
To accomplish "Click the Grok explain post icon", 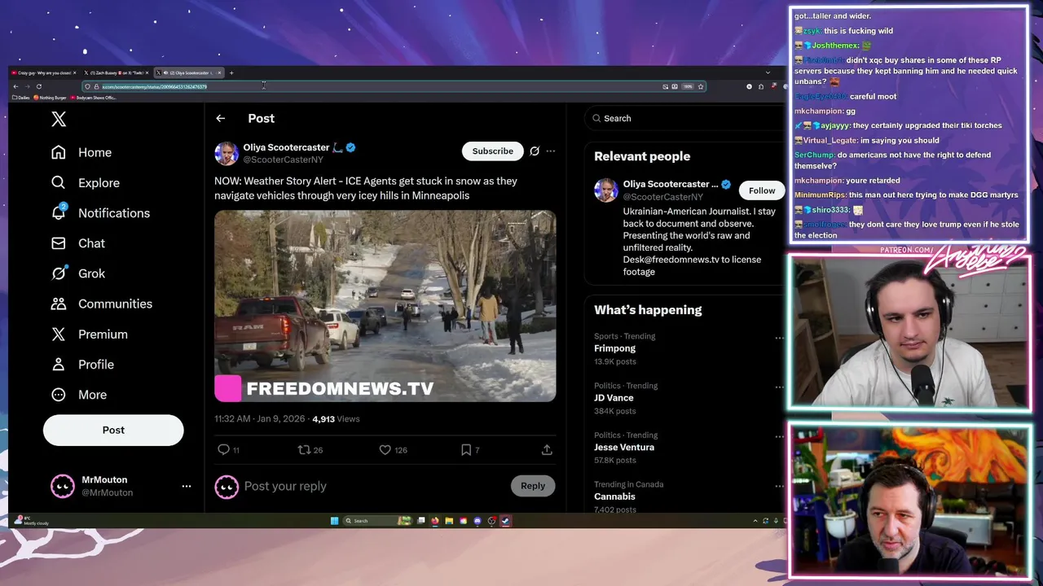I will pos(535,151).
